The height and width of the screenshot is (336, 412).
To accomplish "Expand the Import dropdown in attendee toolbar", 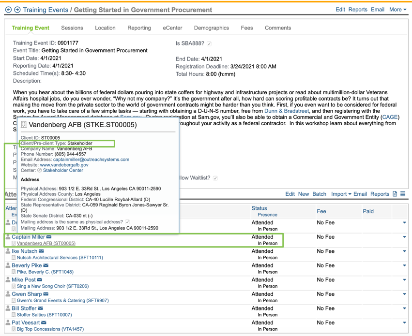I will 341,194.
